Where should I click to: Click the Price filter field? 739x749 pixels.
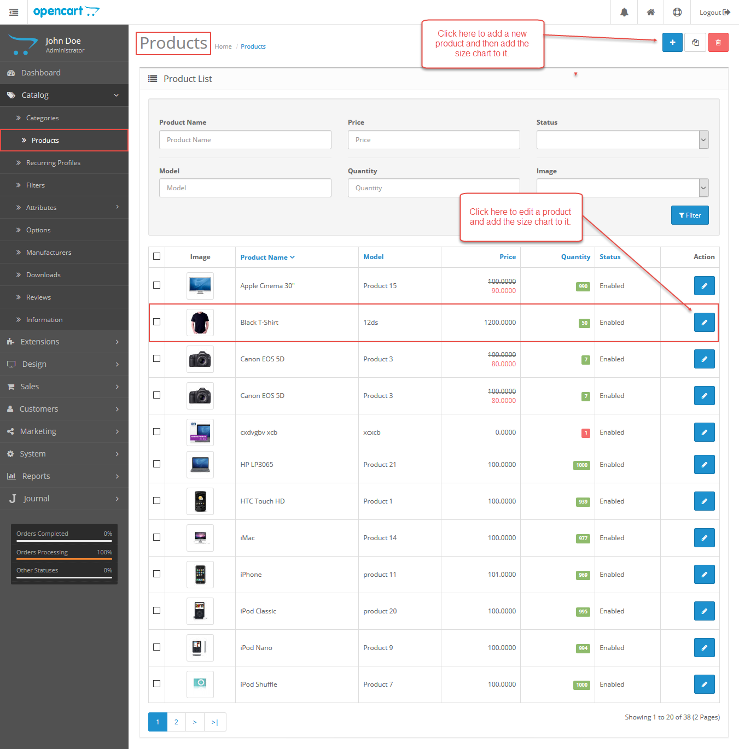click(434, 140)
